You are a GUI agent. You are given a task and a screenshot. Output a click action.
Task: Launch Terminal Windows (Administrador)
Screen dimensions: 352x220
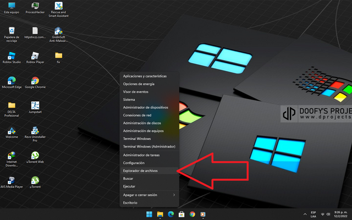[149, 147]
